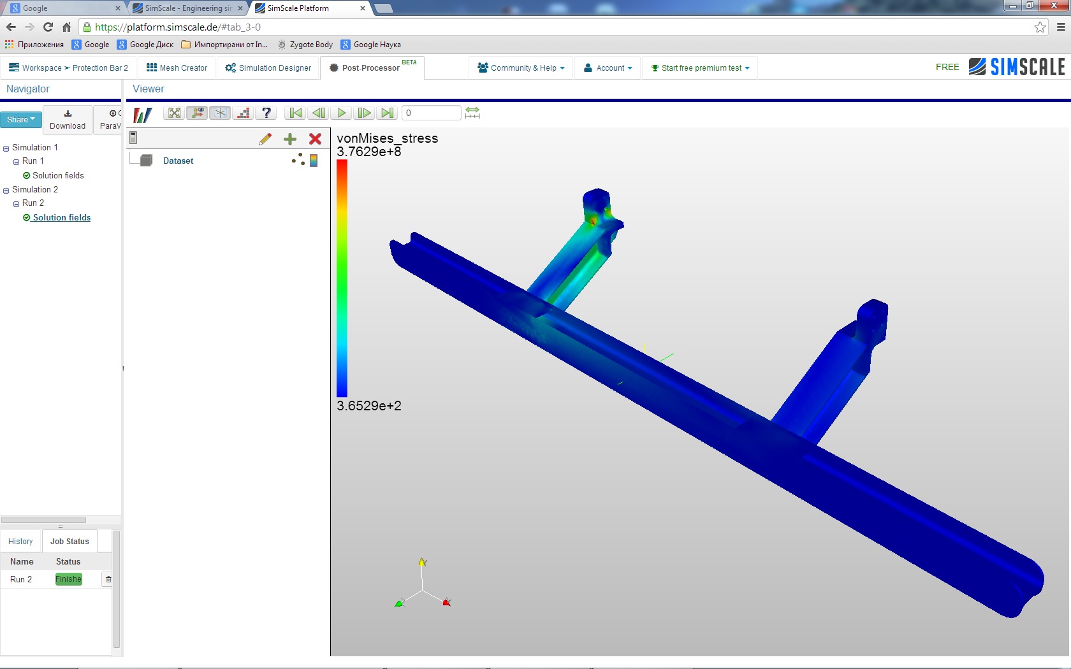The width and height of the screenshot is (1071, 669).
Task: Open Solution fields link under Run 2
Action: pos(61,217)
